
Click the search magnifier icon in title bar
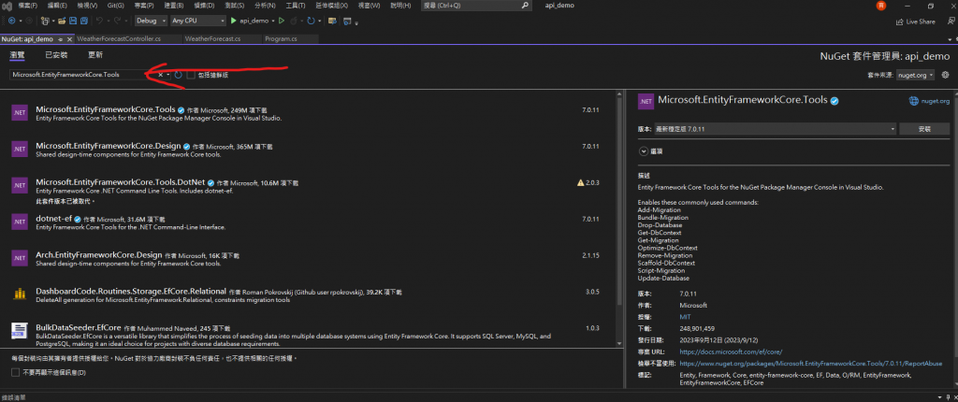click(x=525, y=5)
